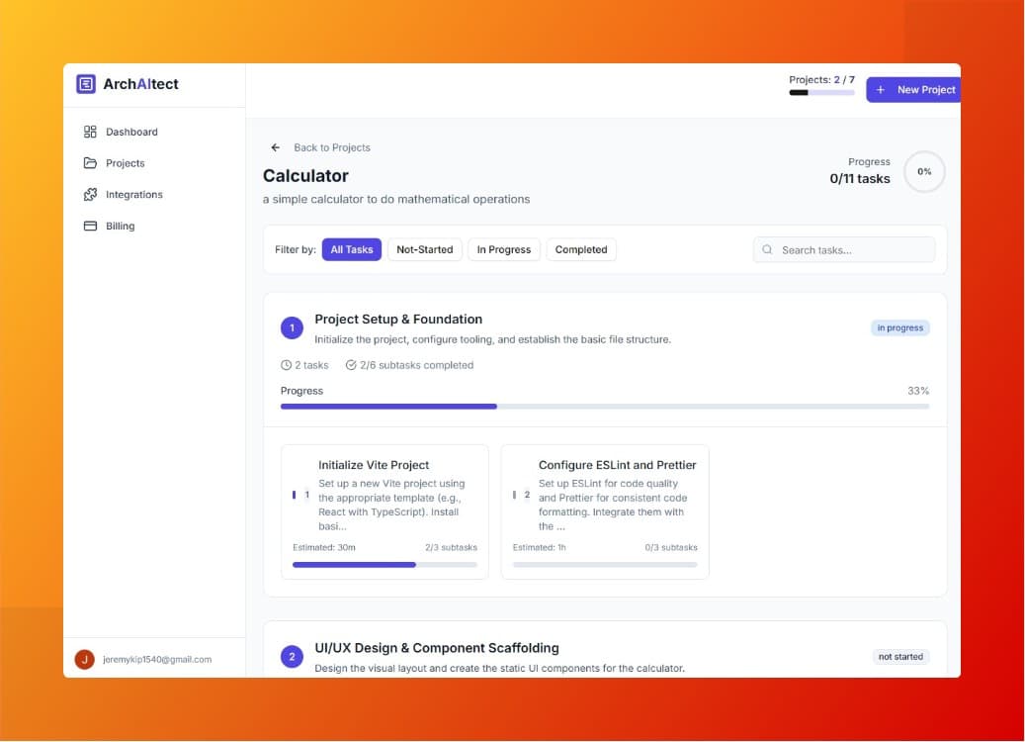The height and width of the screenshot is (742, 1025).
Task: Click the Filter by: label
Action: point(296,250)
